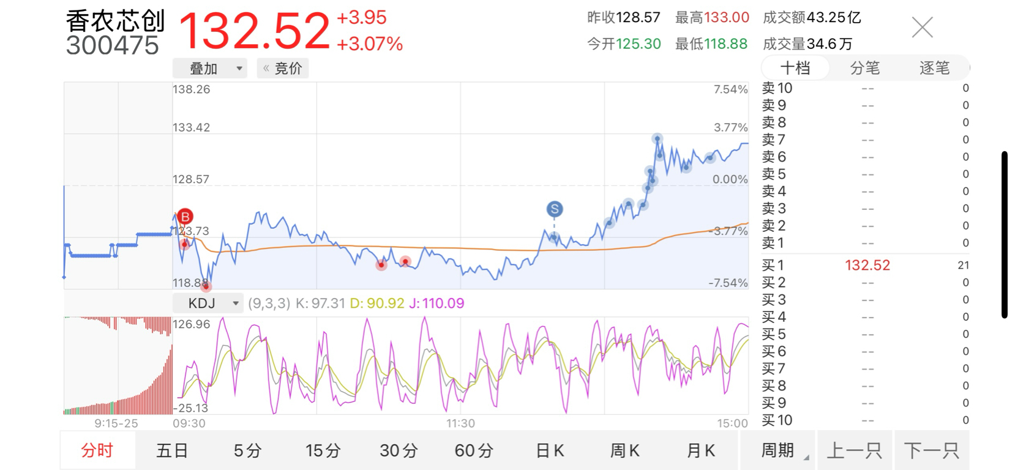Click the 最低 118.88 value
The height and width of the screenshot is (470, 1018).
coord(726,44)
